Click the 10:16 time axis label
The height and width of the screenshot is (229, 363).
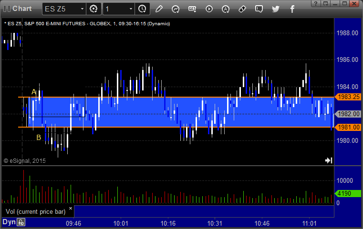[168, 223]
